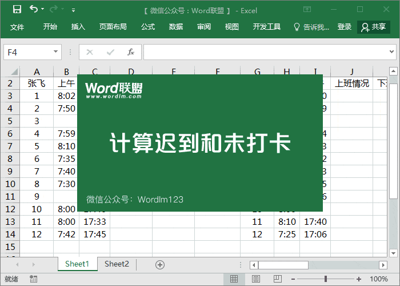Switch to the Sheet2 worksheet tab

point(117,264)
